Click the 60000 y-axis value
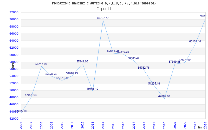 tap(14, 55)
